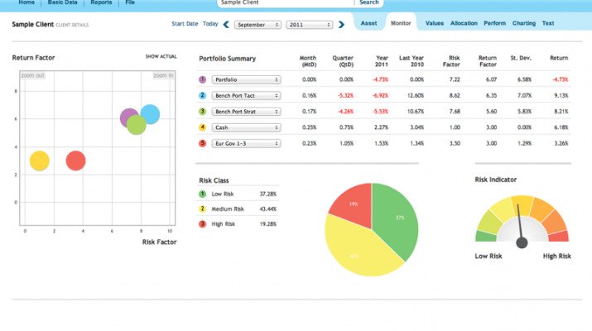Open the September month dropdown
The image size is (592, 331).
(x=257, y=24)
